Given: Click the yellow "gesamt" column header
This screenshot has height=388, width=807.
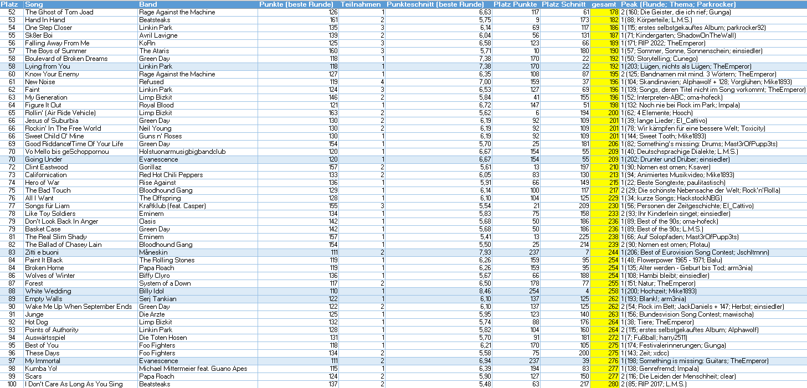Looking at the screenshot, I should pyautogui.click(x=605, y=4).
